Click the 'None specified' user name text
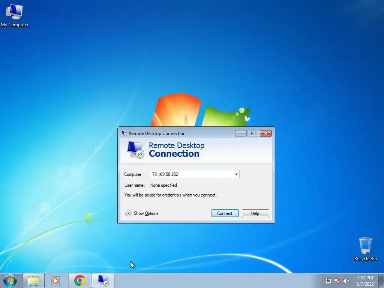 [x=163, y=185]
